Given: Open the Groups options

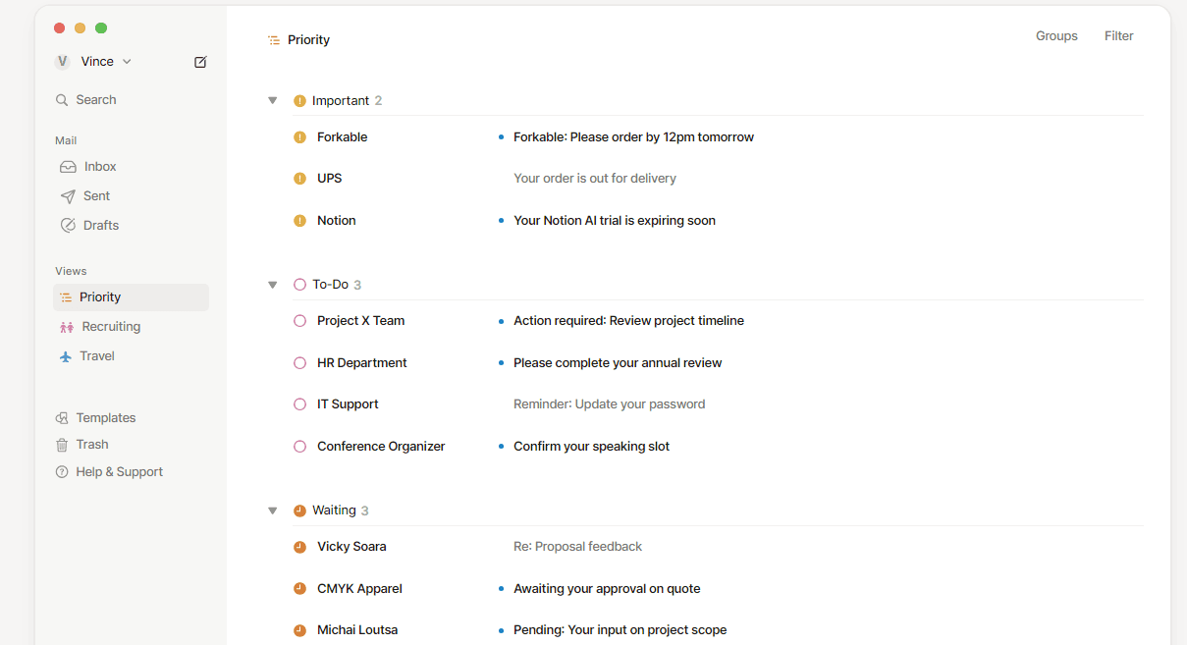Looking at the screenshot, I should coord(1056,35).
